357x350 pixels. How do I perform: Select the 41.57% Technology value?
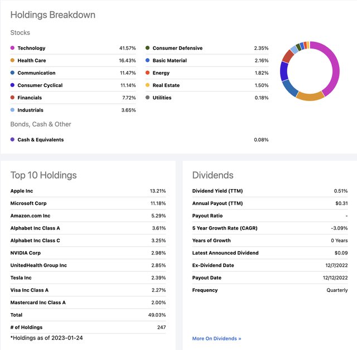click(x=128, y=48)
